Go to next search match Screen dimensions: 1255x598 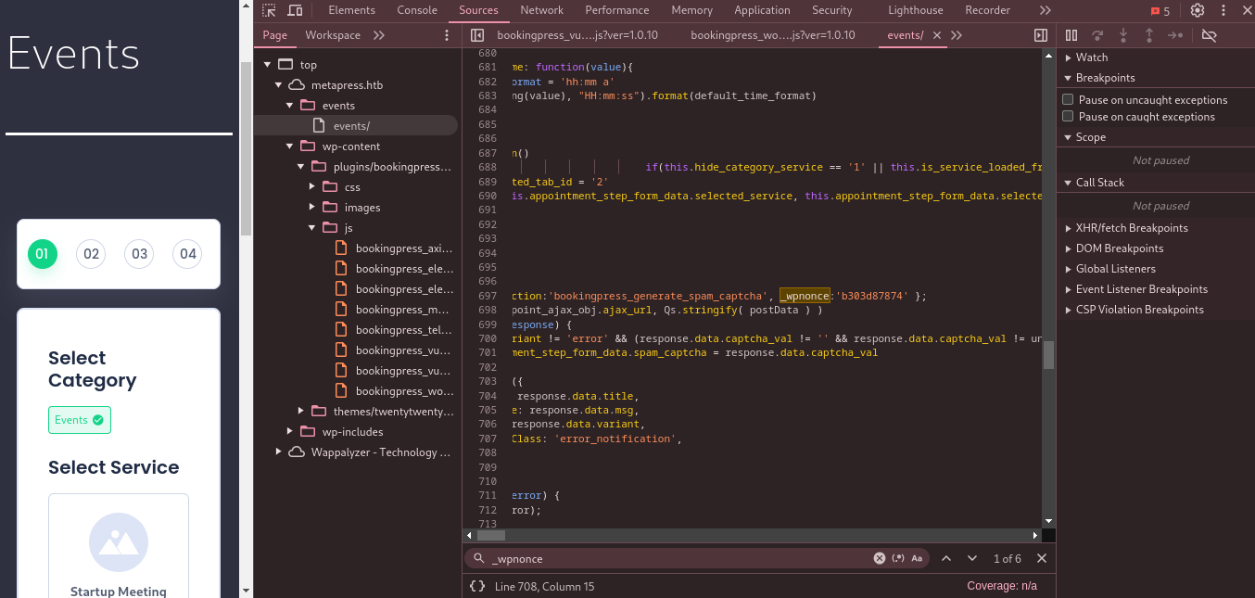point(972,558)
